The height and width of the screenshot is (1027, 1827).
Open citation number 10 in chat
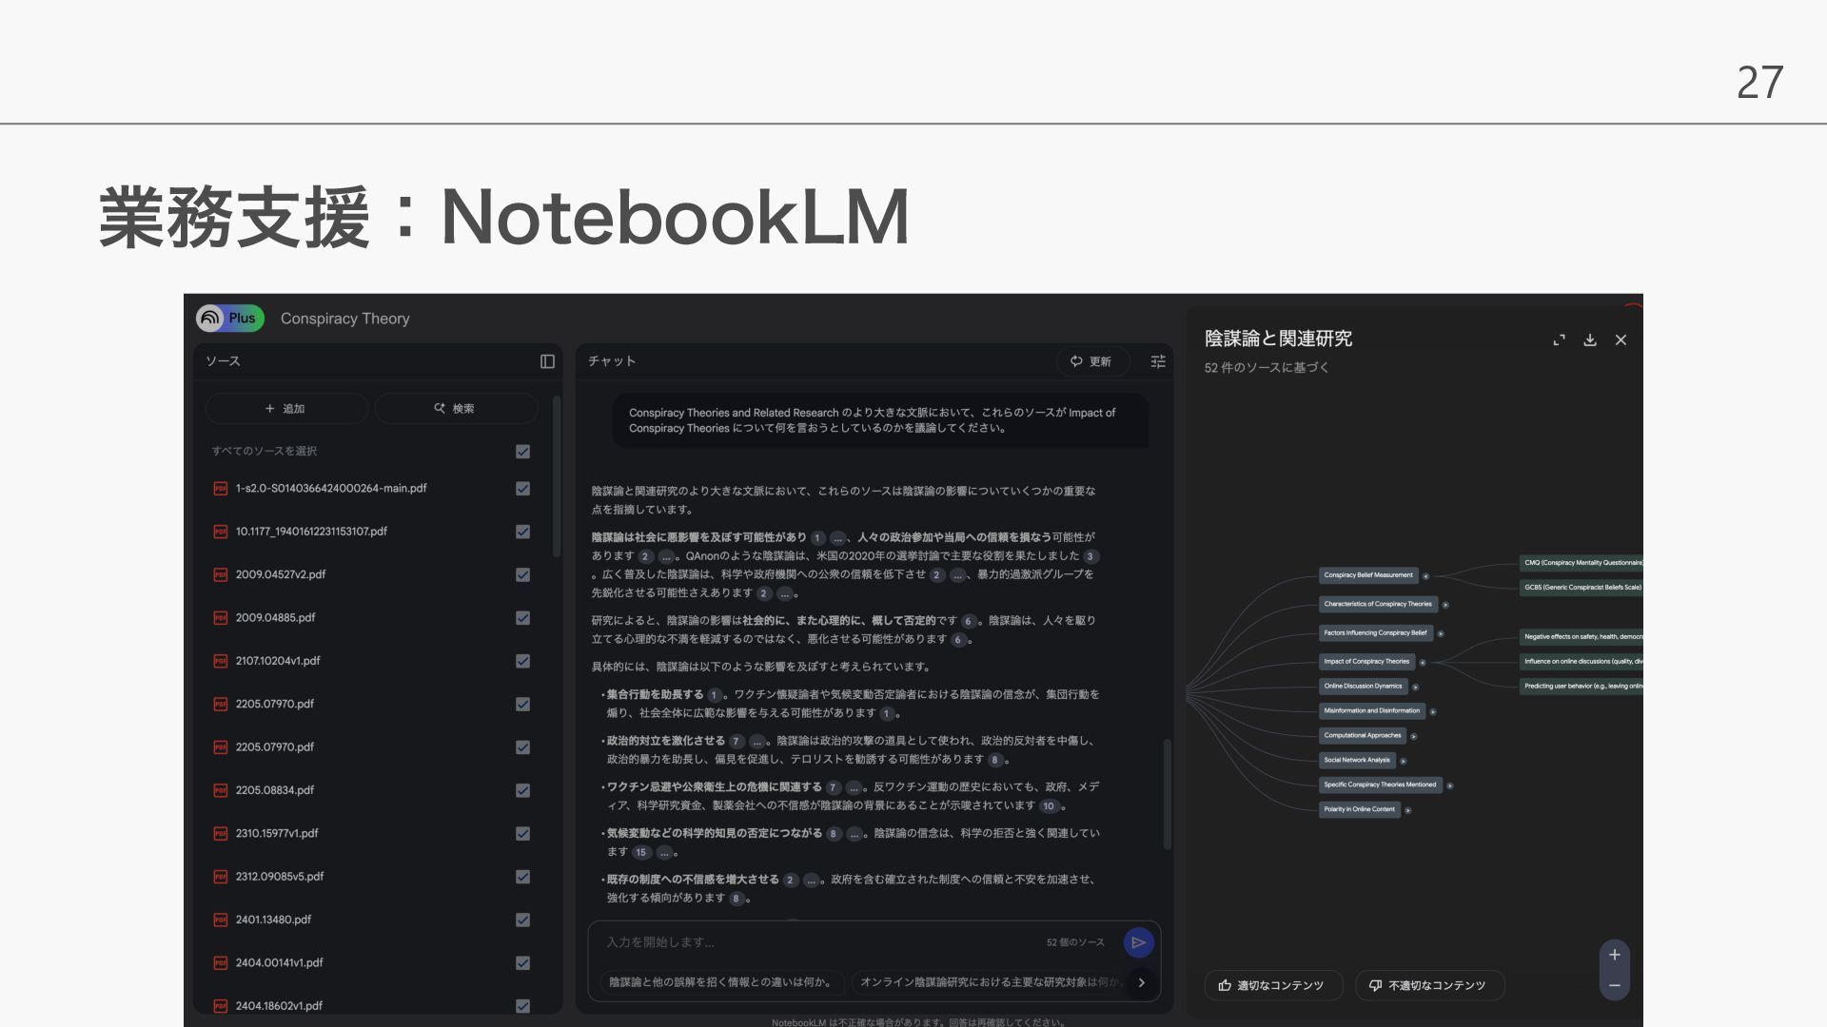click(1049, 806)
